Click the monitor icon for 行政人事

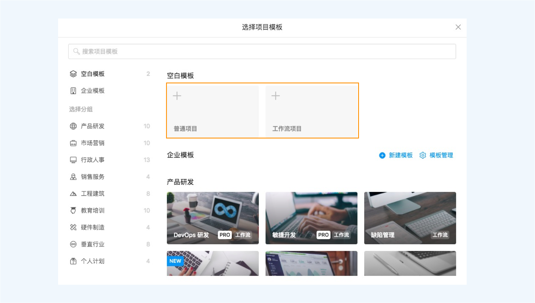tap(73, 160)
